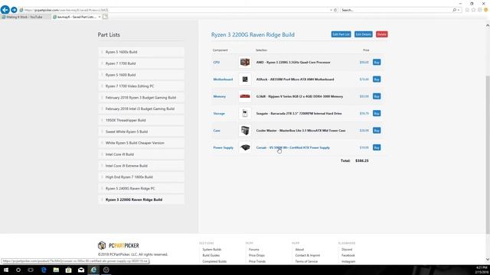
Task: Open the Ryzen 5 1600x Build list
Action: click(x=141, y=52)
